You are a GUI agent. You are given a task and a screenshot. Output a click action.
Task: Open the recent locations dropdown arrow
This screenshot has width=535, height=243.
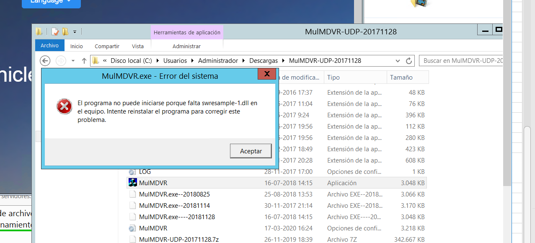click(73, 61)
